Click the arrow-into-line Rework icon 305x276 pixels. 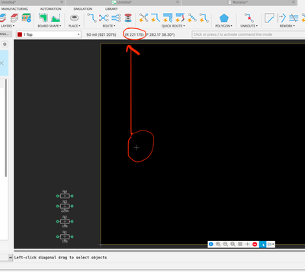coord(281,18)
